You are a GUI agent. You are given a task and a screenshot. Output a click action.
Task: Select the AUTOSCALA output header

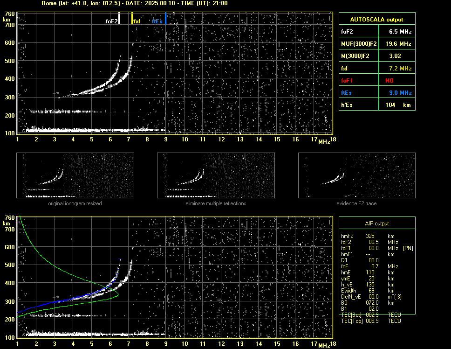[x=377, y=20]
